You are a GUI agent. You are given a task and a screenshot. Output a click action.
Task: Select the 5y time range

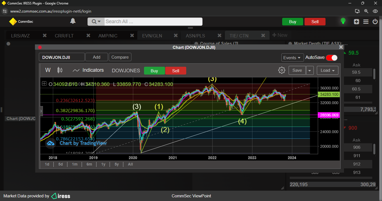117,164
